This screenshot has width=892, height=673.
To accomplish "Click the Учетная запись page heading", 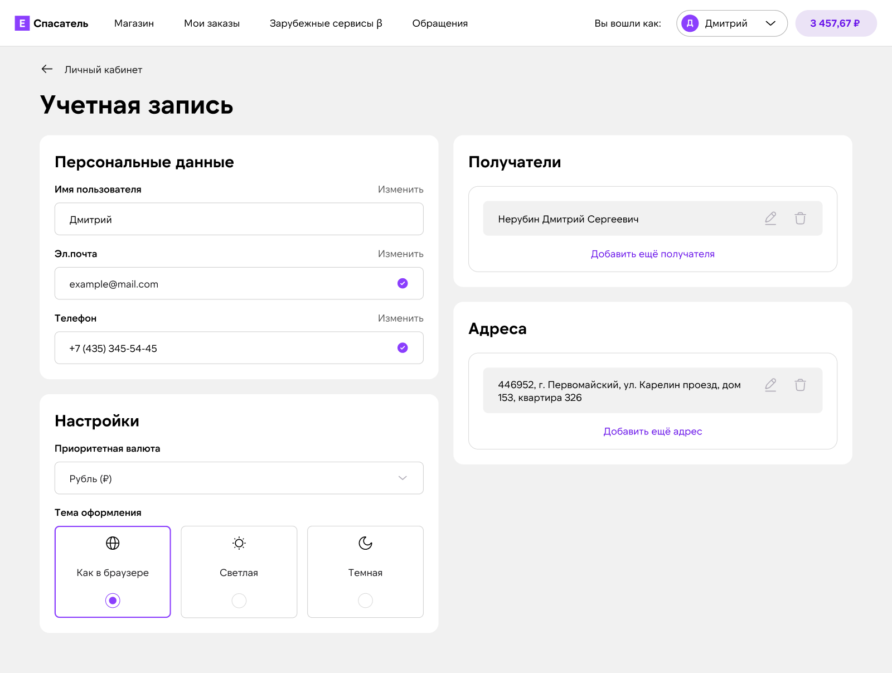I will tap(137, 105).
